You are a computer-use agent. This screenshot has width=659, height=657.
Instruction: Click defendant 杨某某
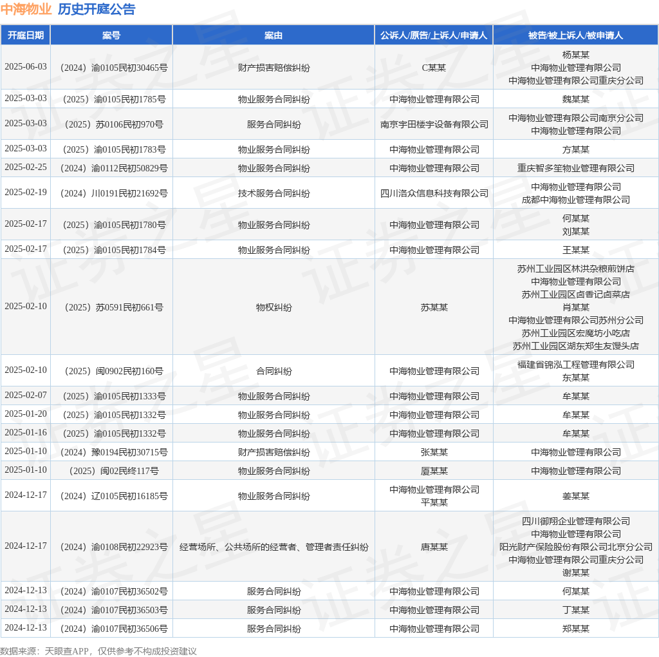tap(576, 55)
